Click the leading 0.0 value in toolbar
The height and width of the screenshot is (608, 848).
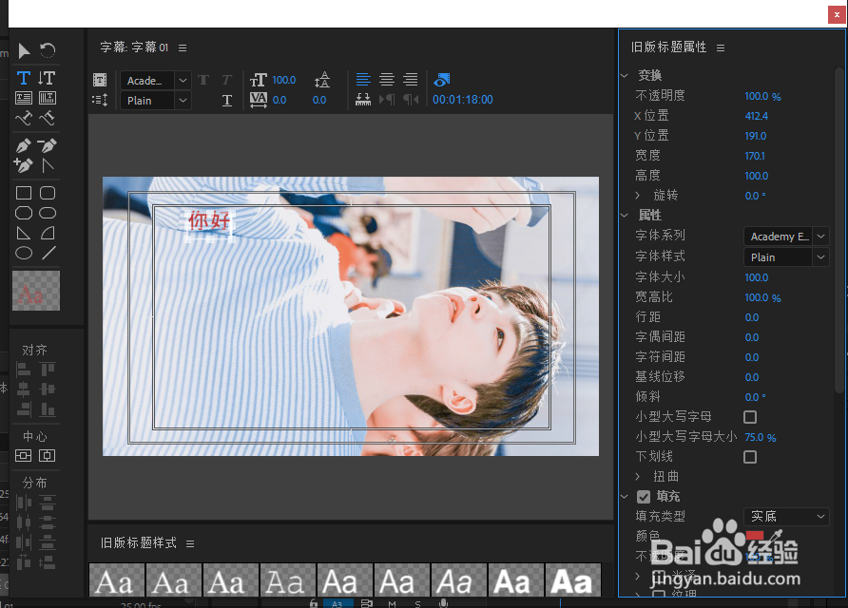point(319,100)
